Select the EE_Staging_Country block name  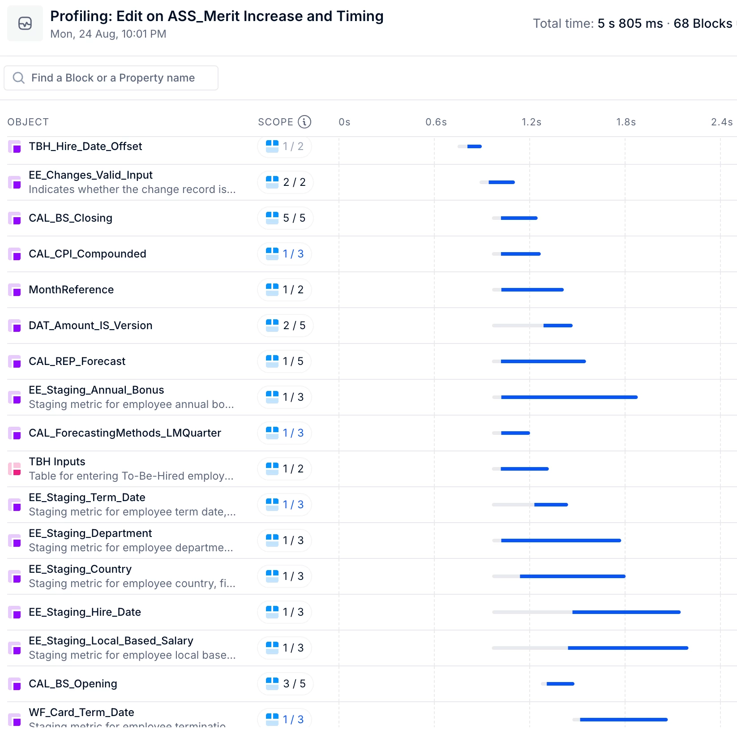coord(80,569)
